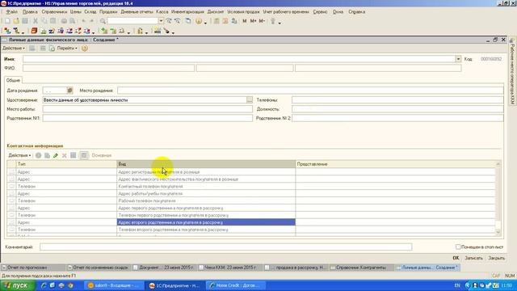Click the Записать button
The width and height of the screenshot is (517, 291).
click(x=473, y=258)
